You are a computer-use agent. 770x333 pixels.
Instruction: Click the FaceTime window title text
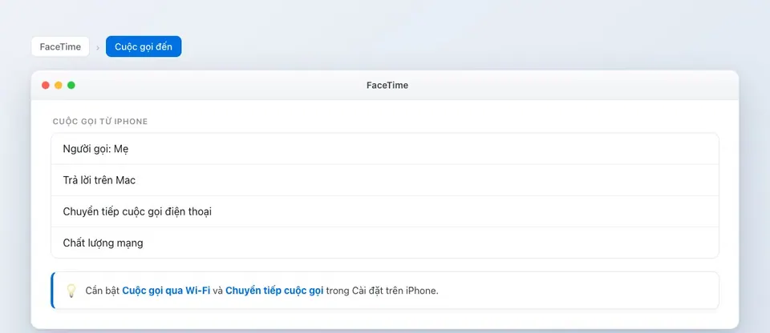tap(387, 86)
